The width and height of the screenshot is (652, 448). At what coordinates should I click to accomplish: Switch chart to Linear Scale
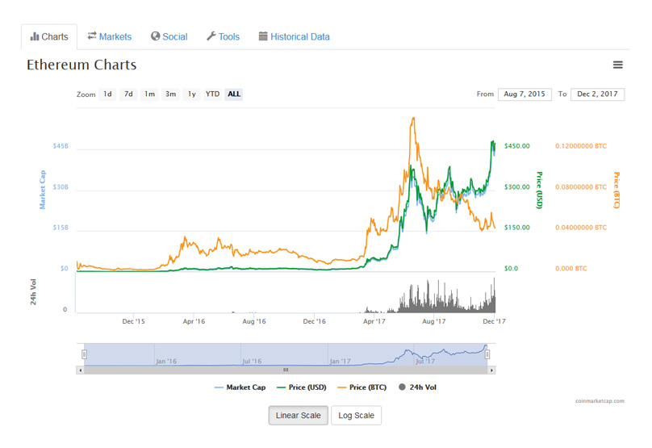[x=298, y=416]
